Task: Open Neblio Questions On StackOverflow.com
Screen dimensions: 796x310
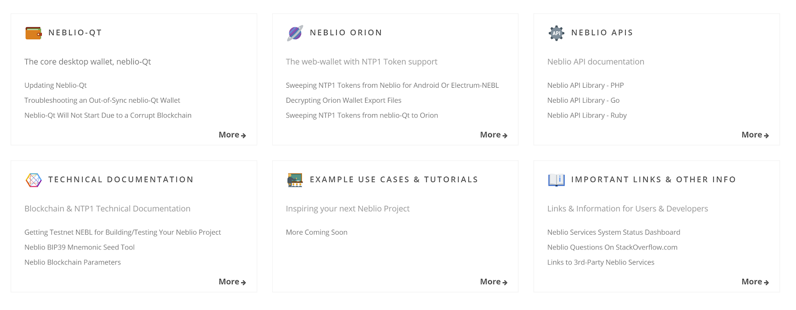Action: [x=612, y=247]
